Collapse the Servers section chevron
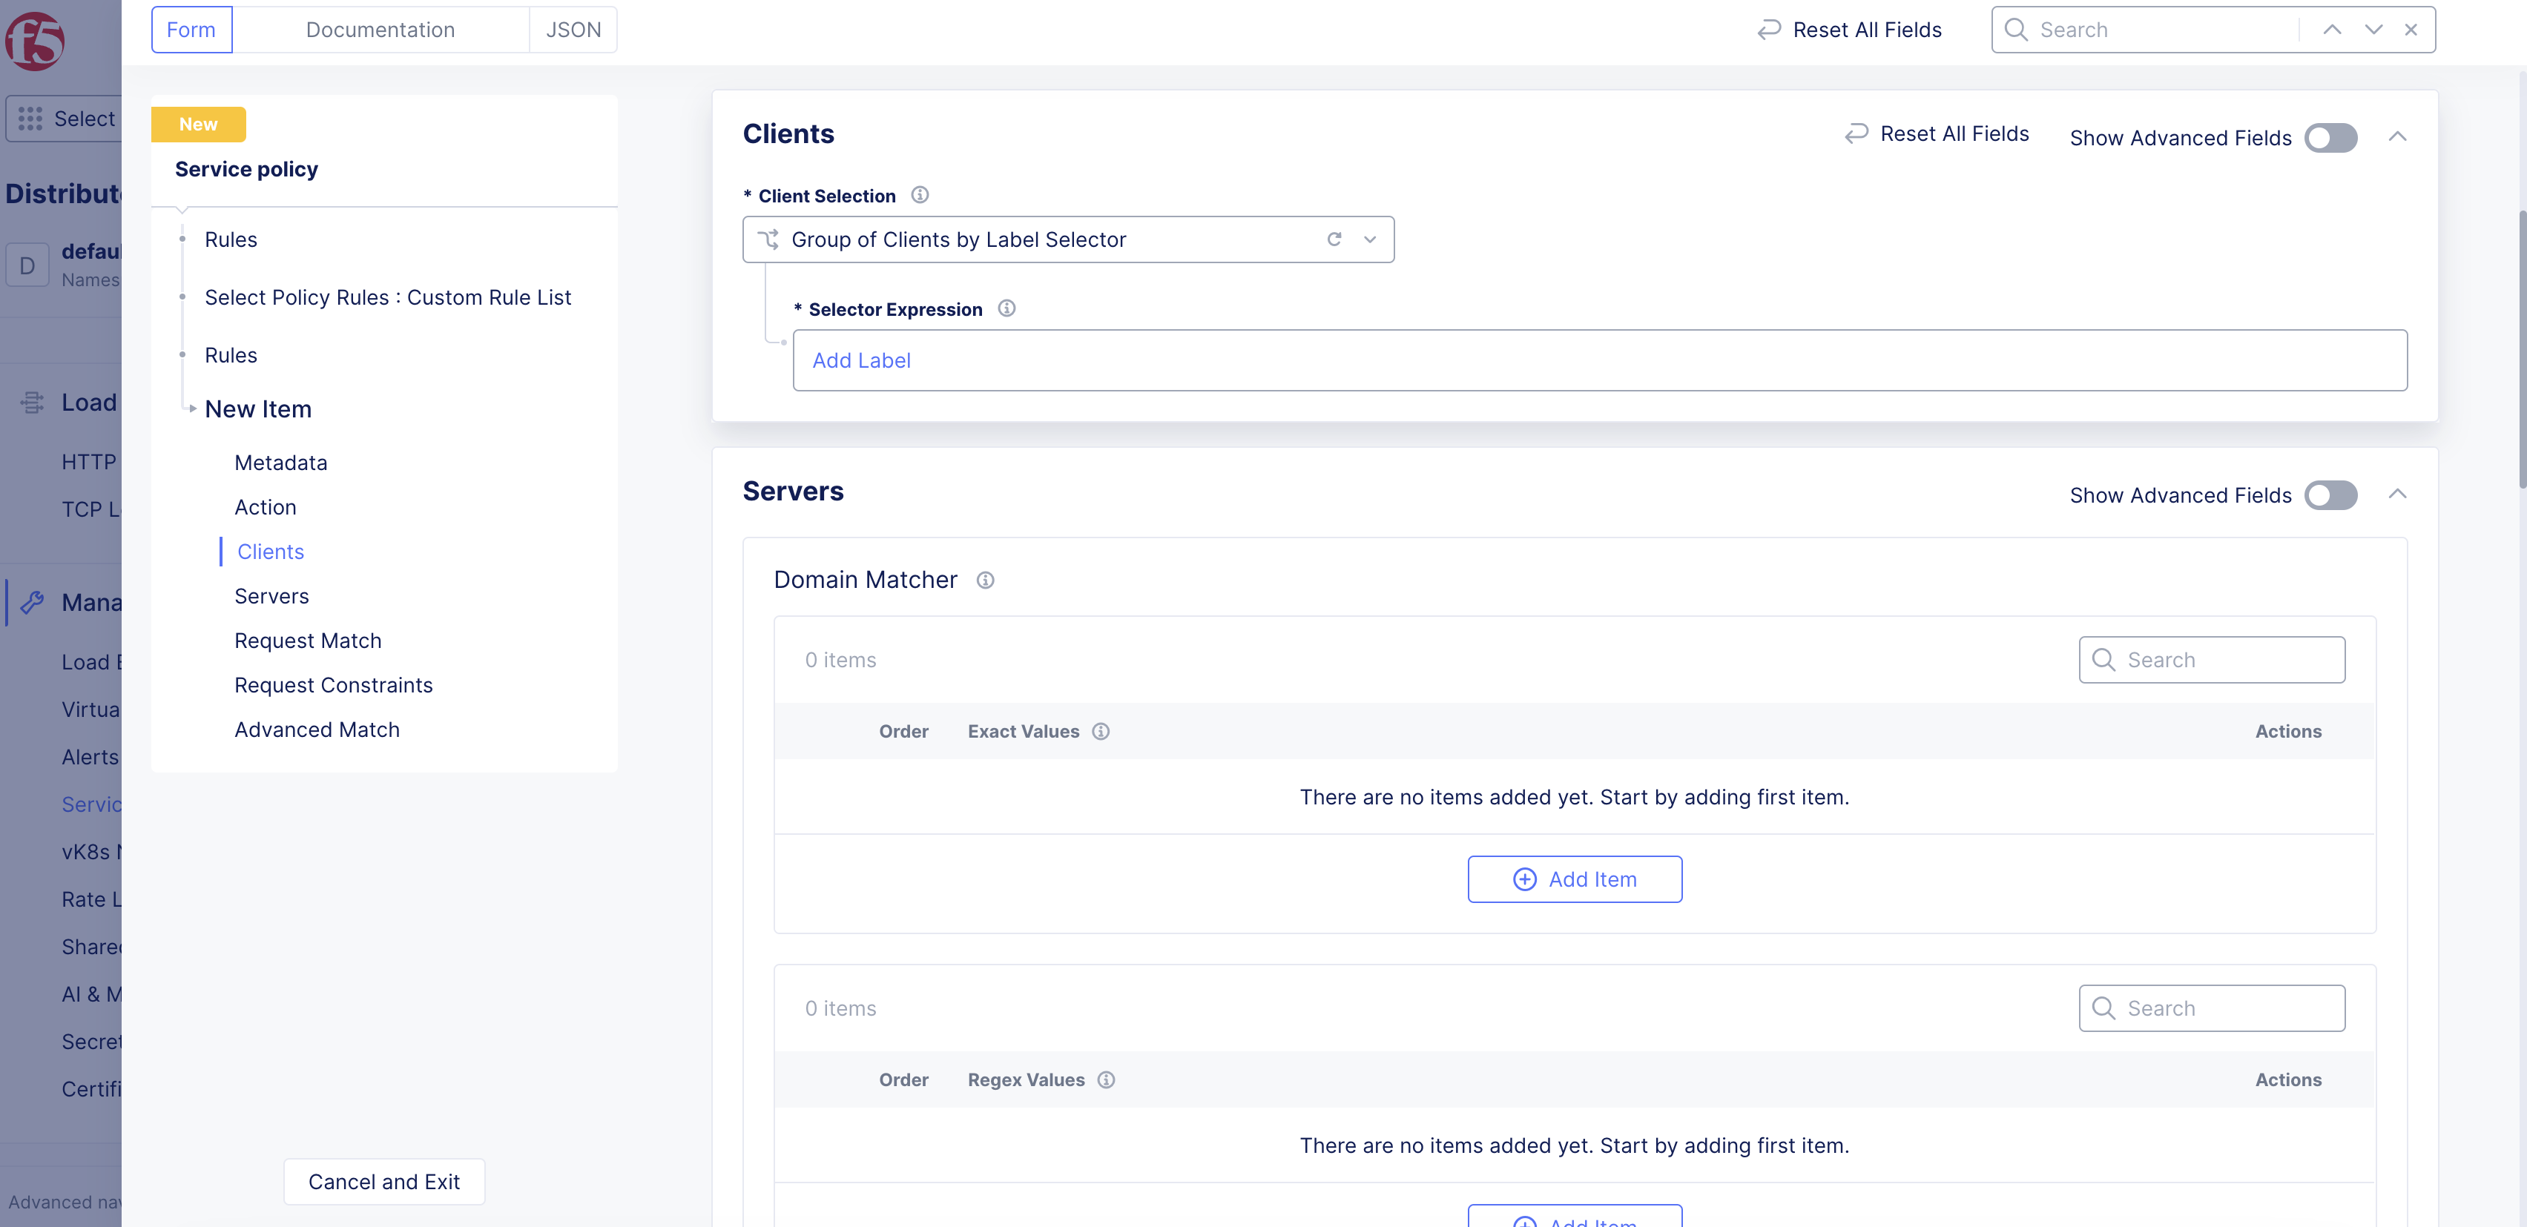Image resolution: width=2527 pixels, height=1227 pixels. coord(2396,493)
